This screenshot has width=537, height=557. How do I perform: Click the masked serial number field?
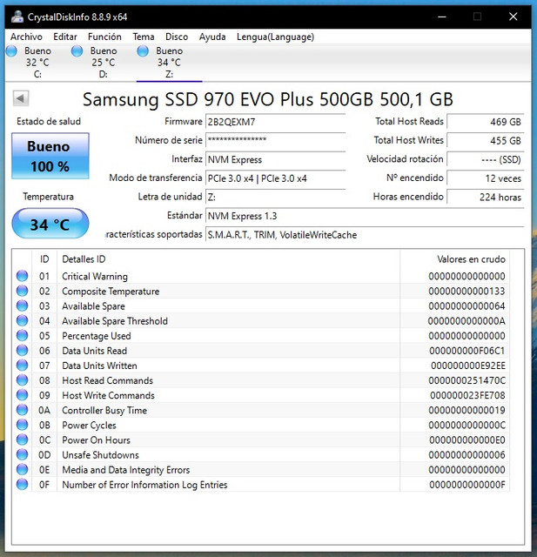pyautogui.click(x=275, y=140)
